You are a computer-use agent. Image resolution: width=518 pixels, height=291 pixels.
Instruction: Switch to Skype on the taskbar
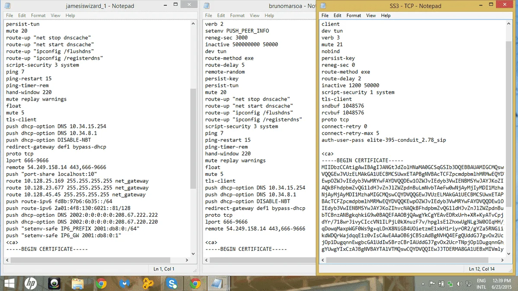click(x=172, y=283)
